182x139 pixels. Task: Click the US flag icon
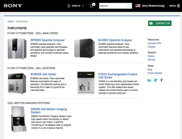point(138,6)
